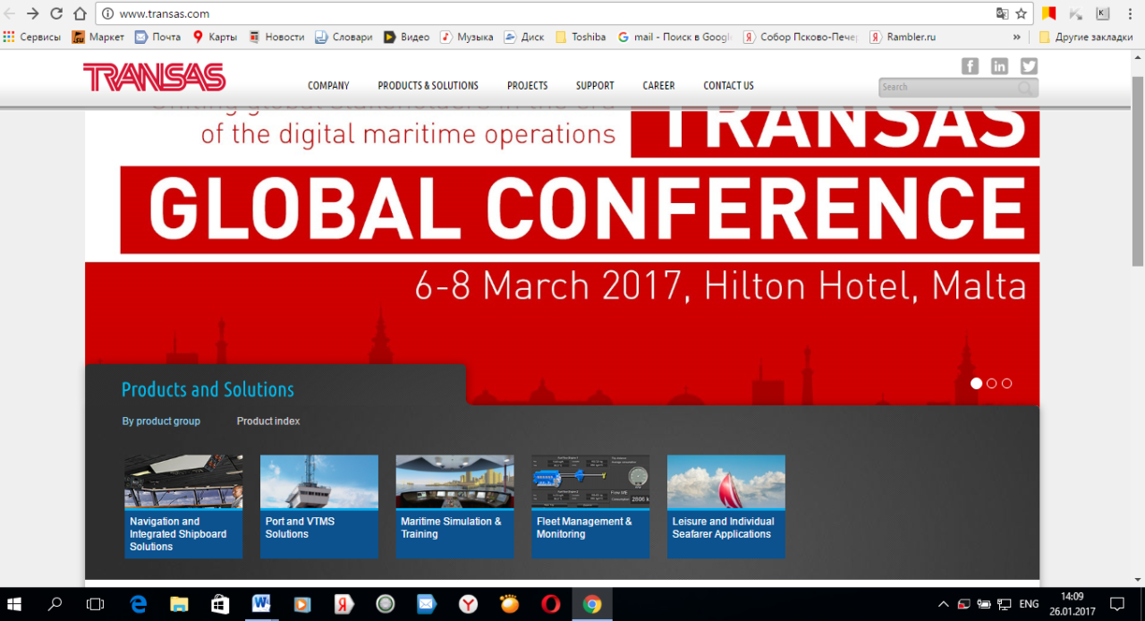1145x621 pixels.
Task: Open the Windows Start menu
Action: (16, 604)
